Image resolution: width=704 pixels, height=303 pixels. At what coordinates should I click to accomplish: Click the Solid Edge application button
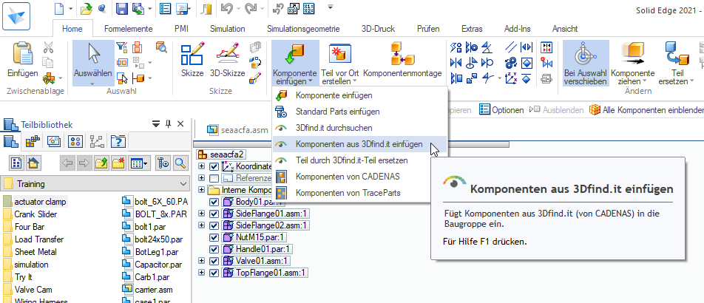(16, 16)
